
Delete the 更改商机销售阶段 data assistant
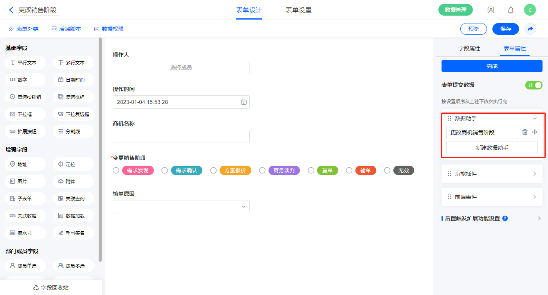pyautogui.click(x=525, y=132)
